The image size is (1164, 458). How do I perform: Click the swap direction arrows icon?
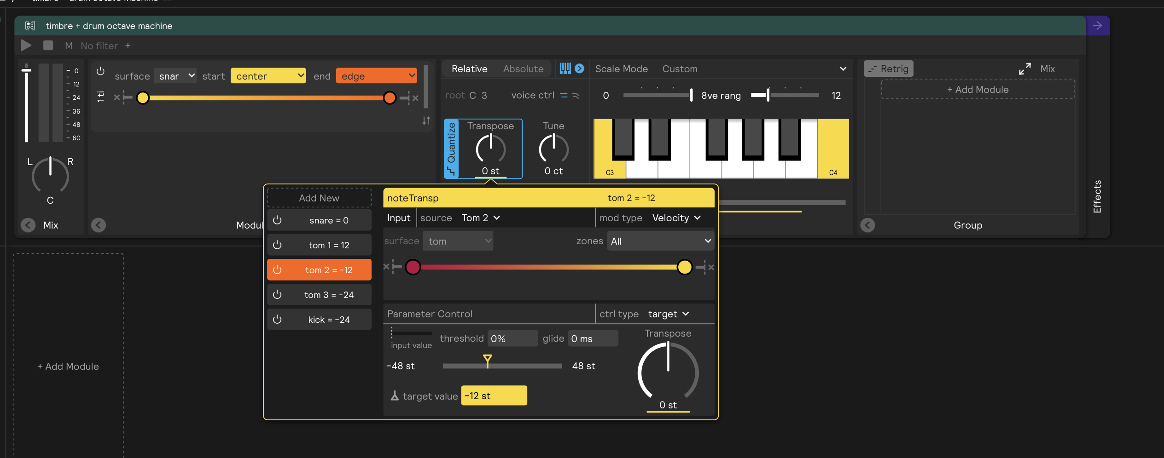(x=426, y=120)
